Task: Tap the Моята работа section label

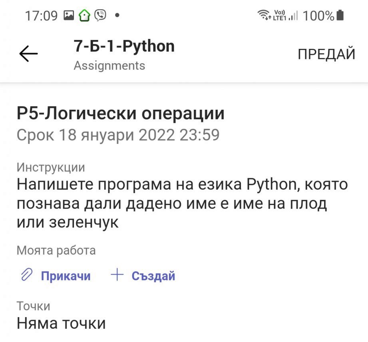Action: coord(56,251)
